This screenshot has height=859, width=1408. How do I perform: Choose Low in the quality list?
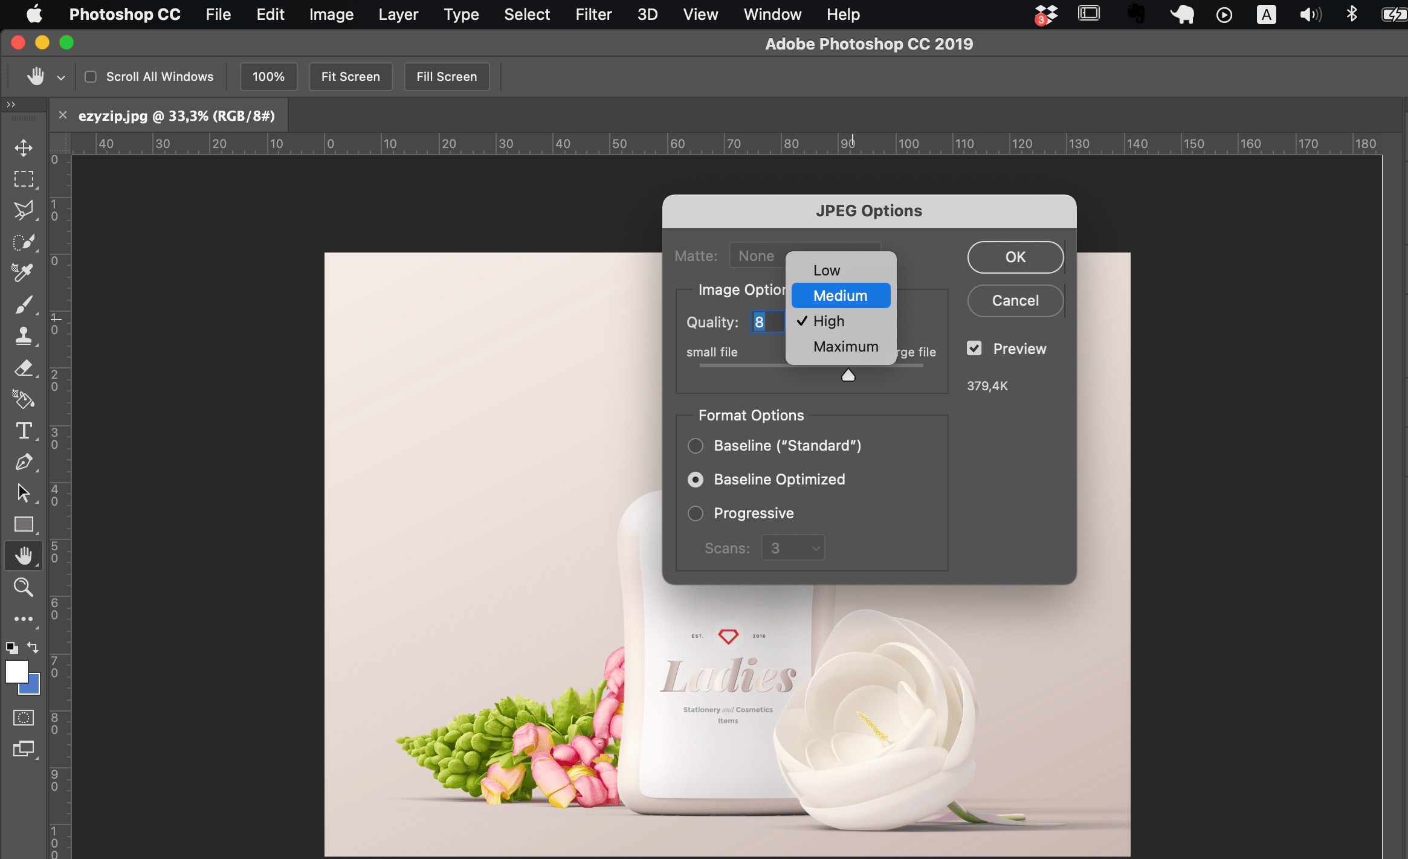click(x=841, y=270)
